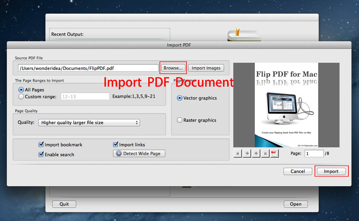Choose the Custom range radio option
Screen dimensions: 359x221
click(21, 97)
